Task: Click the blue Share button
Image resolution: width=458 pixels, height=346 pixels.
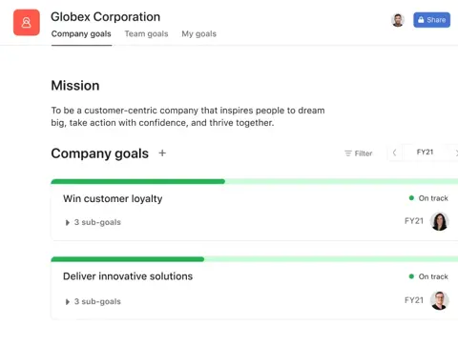Action: point(431,20)
